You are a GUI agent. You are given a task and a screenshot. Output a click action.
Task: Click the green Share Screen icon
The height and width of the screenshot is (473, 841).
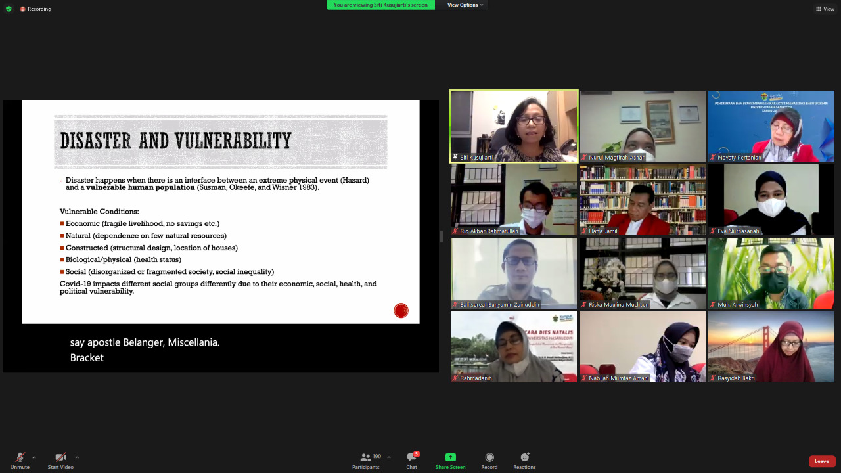click(x=450, y=457)
